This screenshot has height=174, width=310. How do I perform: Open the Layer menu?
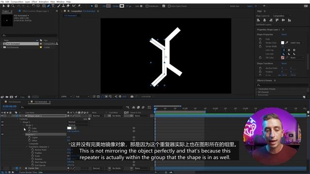coord(28,1)
